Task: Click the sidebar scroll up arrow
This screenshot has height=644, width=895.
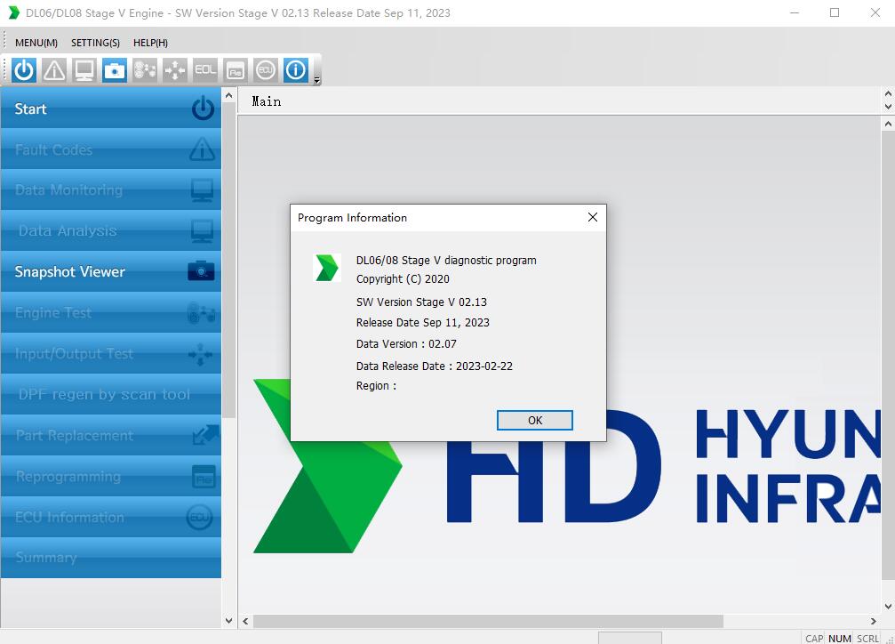Action: [x=229, y=95]
